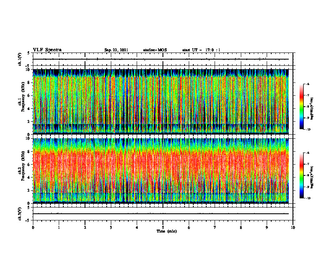Click the "-6" value on ch.1 color bar

pos(307,84)
